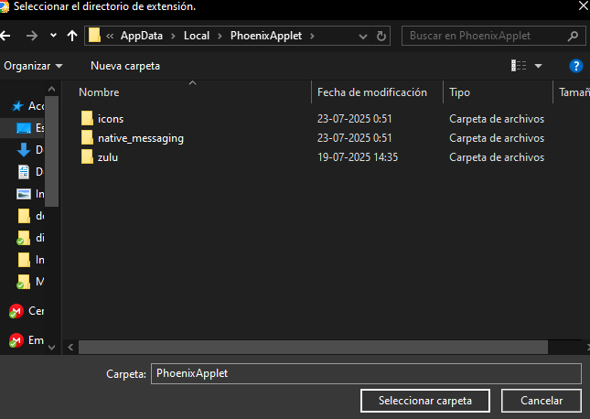Open the Organizar dropdown menu
This screenshot has height=419, width=590.
[34, 66]
